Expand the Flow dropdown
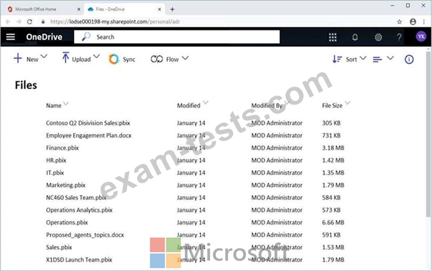The height and width of the screenshot is (271, 432). 185,58
